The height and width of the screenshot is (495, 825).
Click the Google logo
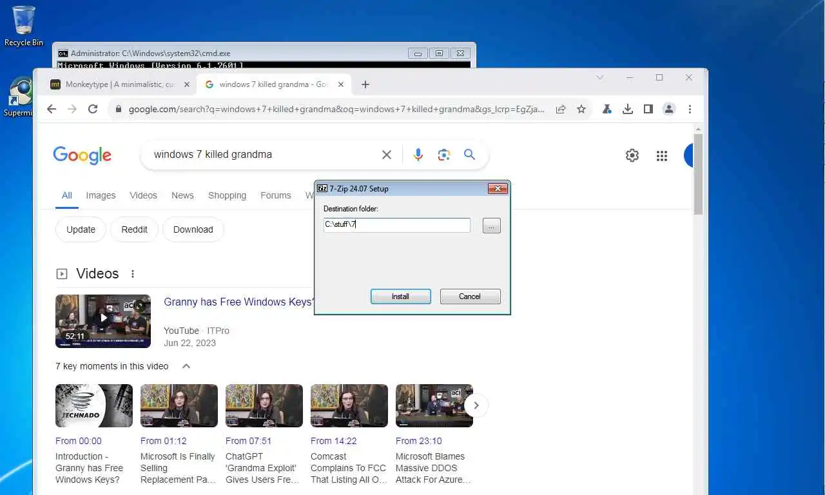[82, 155]
